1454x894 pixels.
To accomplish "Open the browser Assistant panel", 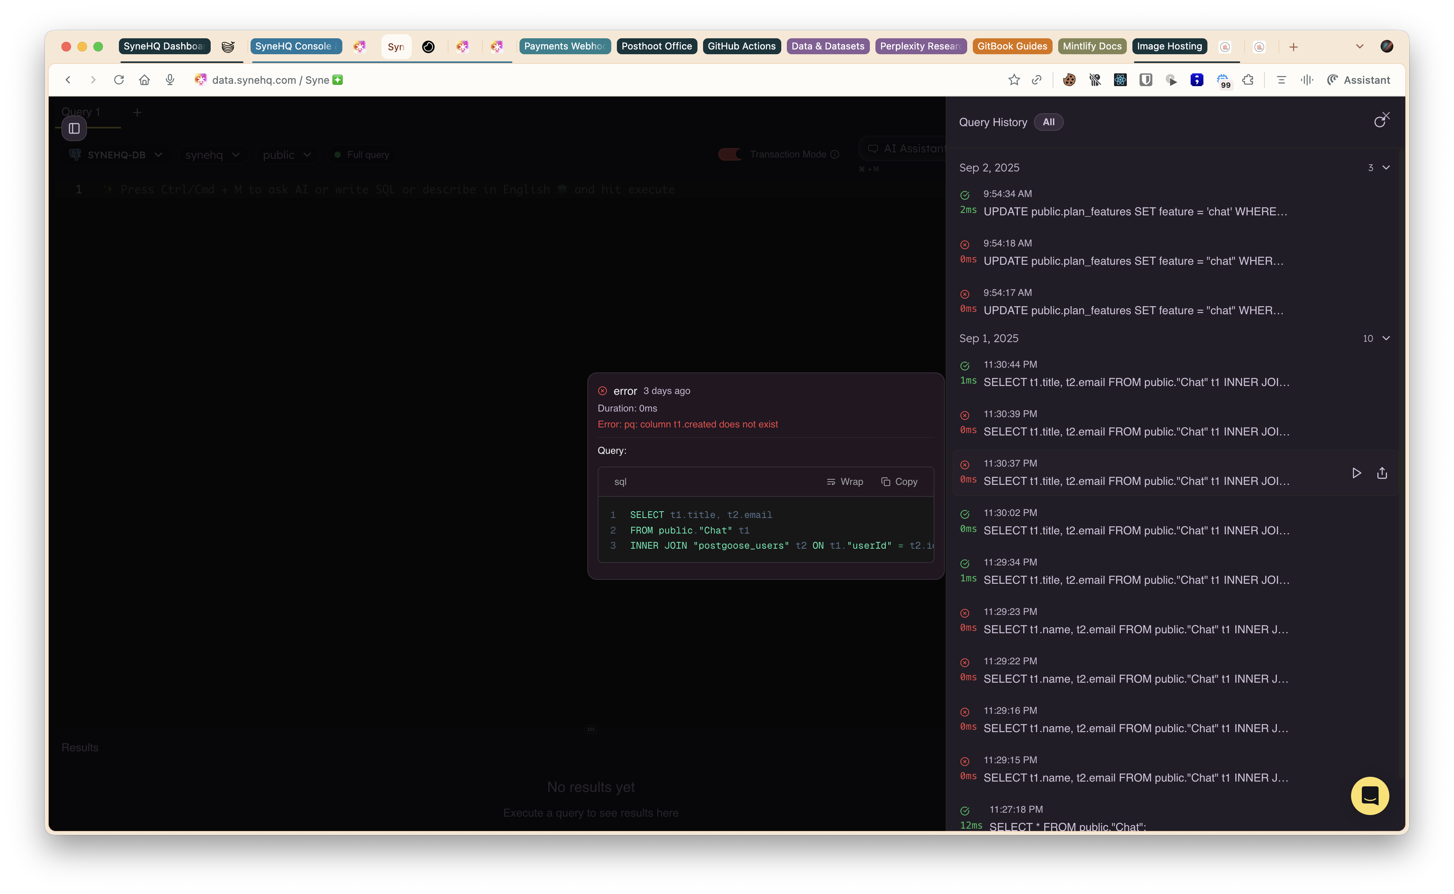I will pos(1358,80).
